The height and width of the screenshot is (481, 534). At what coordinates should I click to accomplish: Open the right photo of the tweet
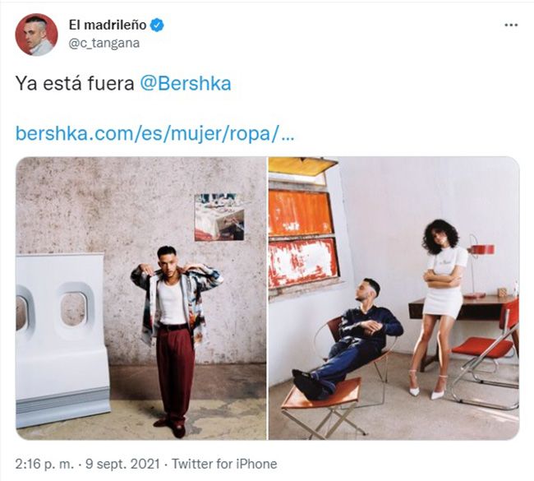pyautogui.click(x=394, y=298)
